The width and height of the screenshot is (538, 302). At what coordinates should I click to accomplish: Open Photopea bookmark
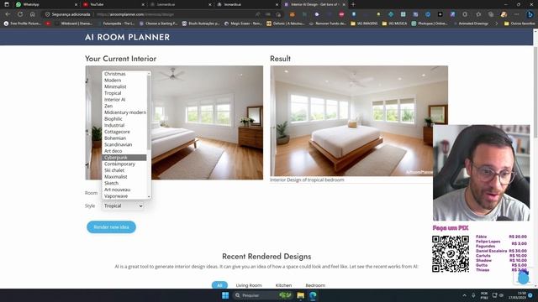[x=430, y=23]
